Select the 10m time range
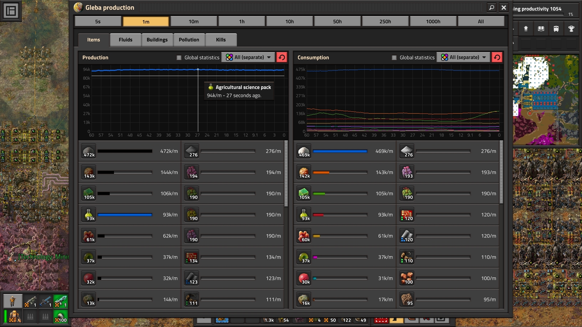Screen dimensions: 582x327 tap(194, 21)
